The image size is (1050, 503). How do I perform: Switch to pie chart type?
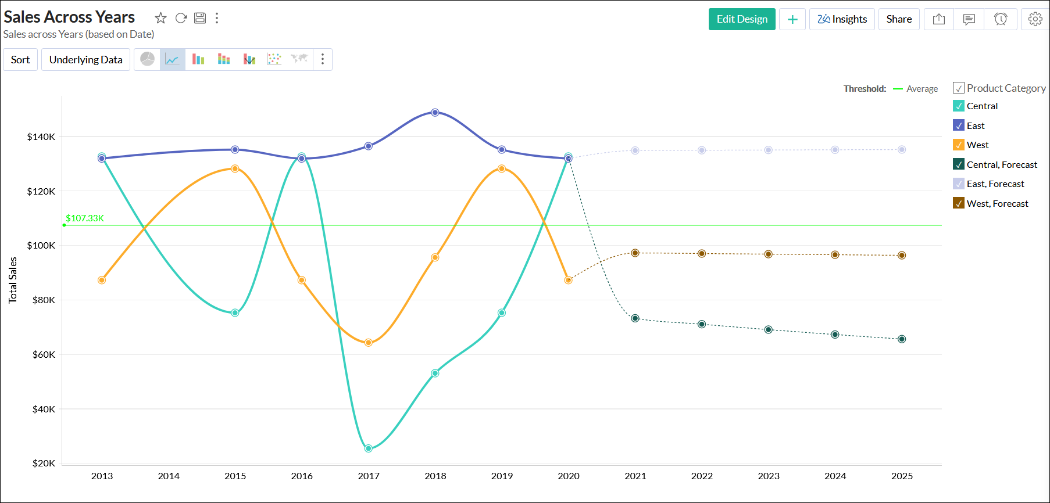pyautogui.click(x=148, y=59)
